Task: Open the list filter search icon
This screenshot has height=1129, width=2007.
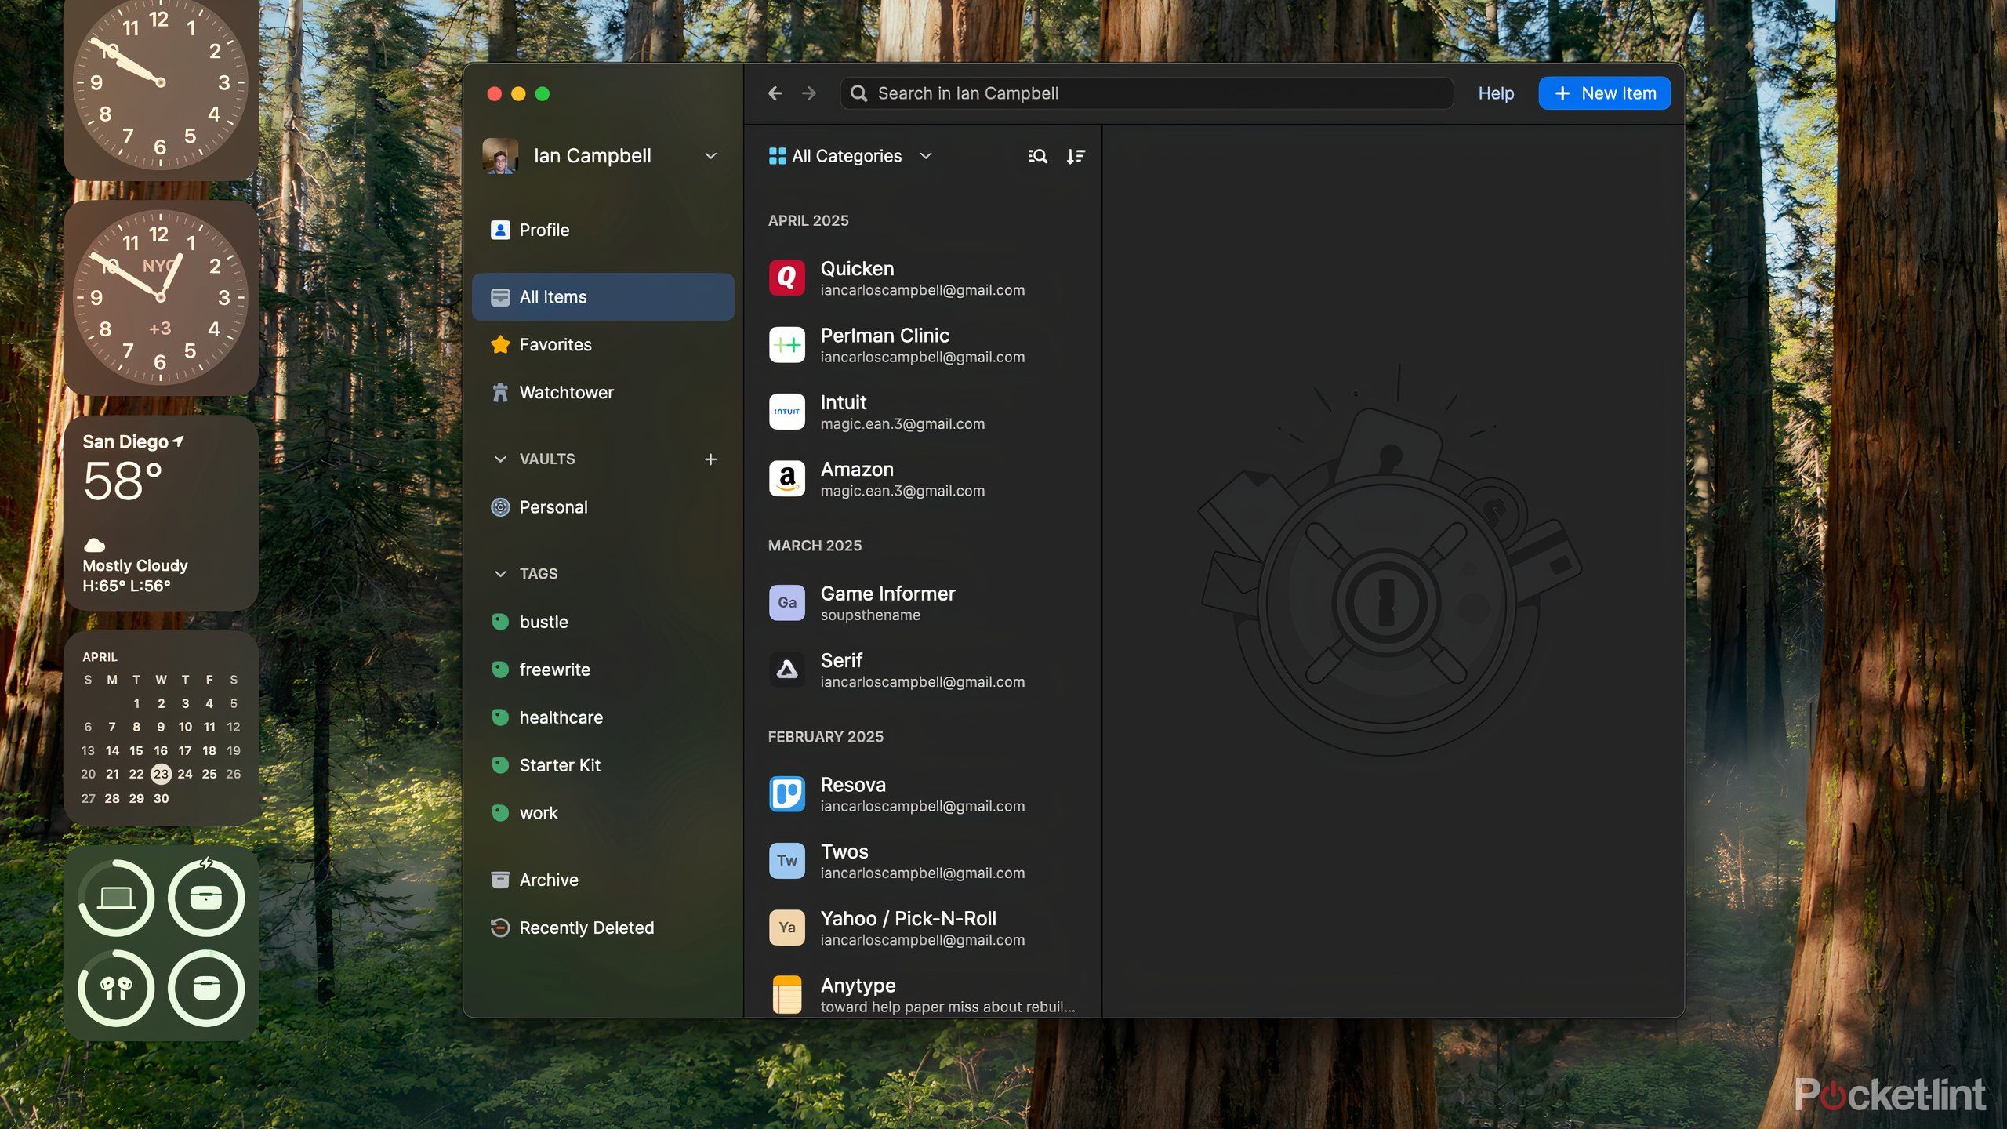Action: click(x=1037, y=156)
